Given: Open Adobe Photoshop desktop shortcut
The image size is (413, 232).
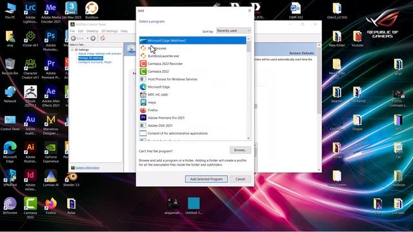Looking at the screenshot, I should pos(51,41).
